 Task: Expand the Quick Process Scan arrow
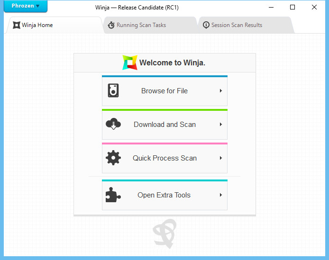click(x=221, y=158)
